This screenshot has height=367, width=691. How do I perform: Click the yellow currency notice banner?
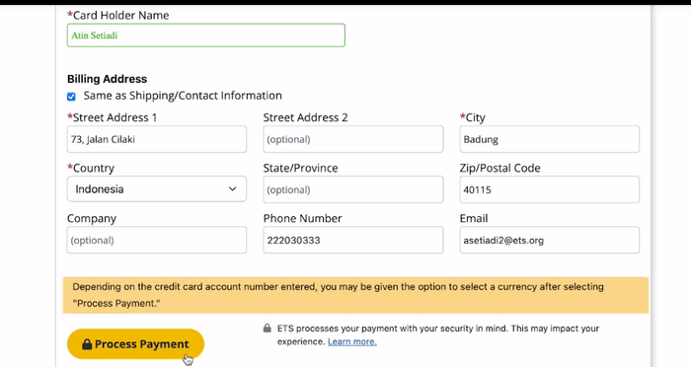(355, 295)
